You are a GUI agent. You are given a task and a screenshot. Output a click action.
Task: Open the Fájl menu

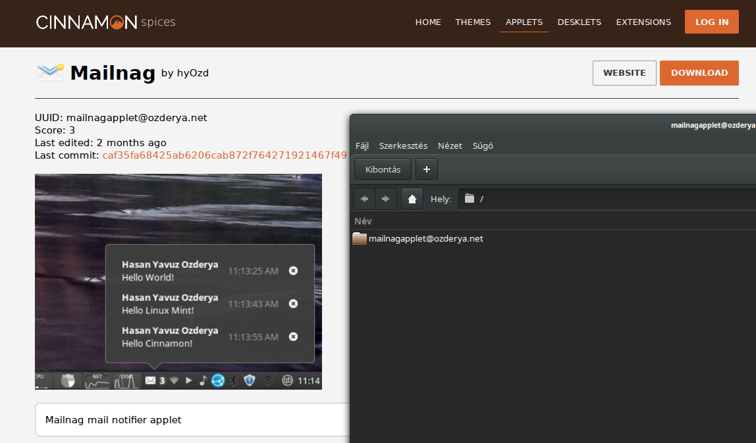point(362,146)
